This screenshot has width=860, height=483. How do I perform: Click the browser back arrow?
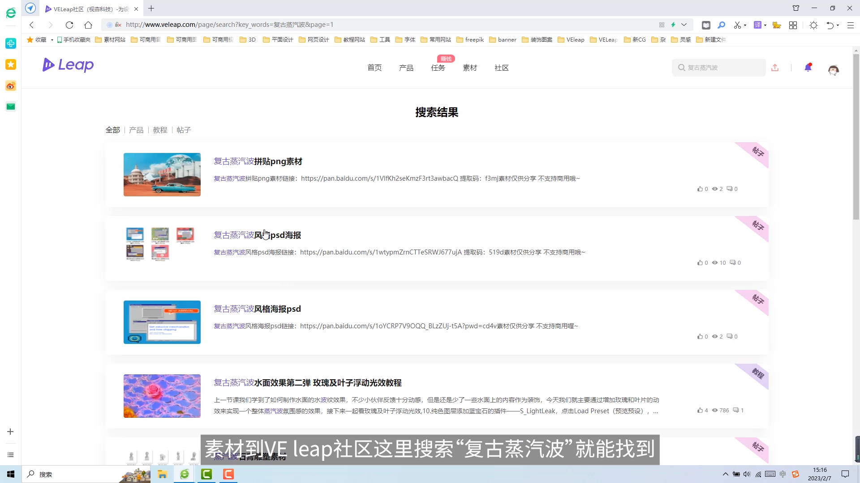tap(31, 25)
